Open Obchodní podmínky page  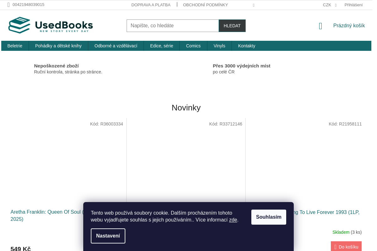[x=205, y=5]
